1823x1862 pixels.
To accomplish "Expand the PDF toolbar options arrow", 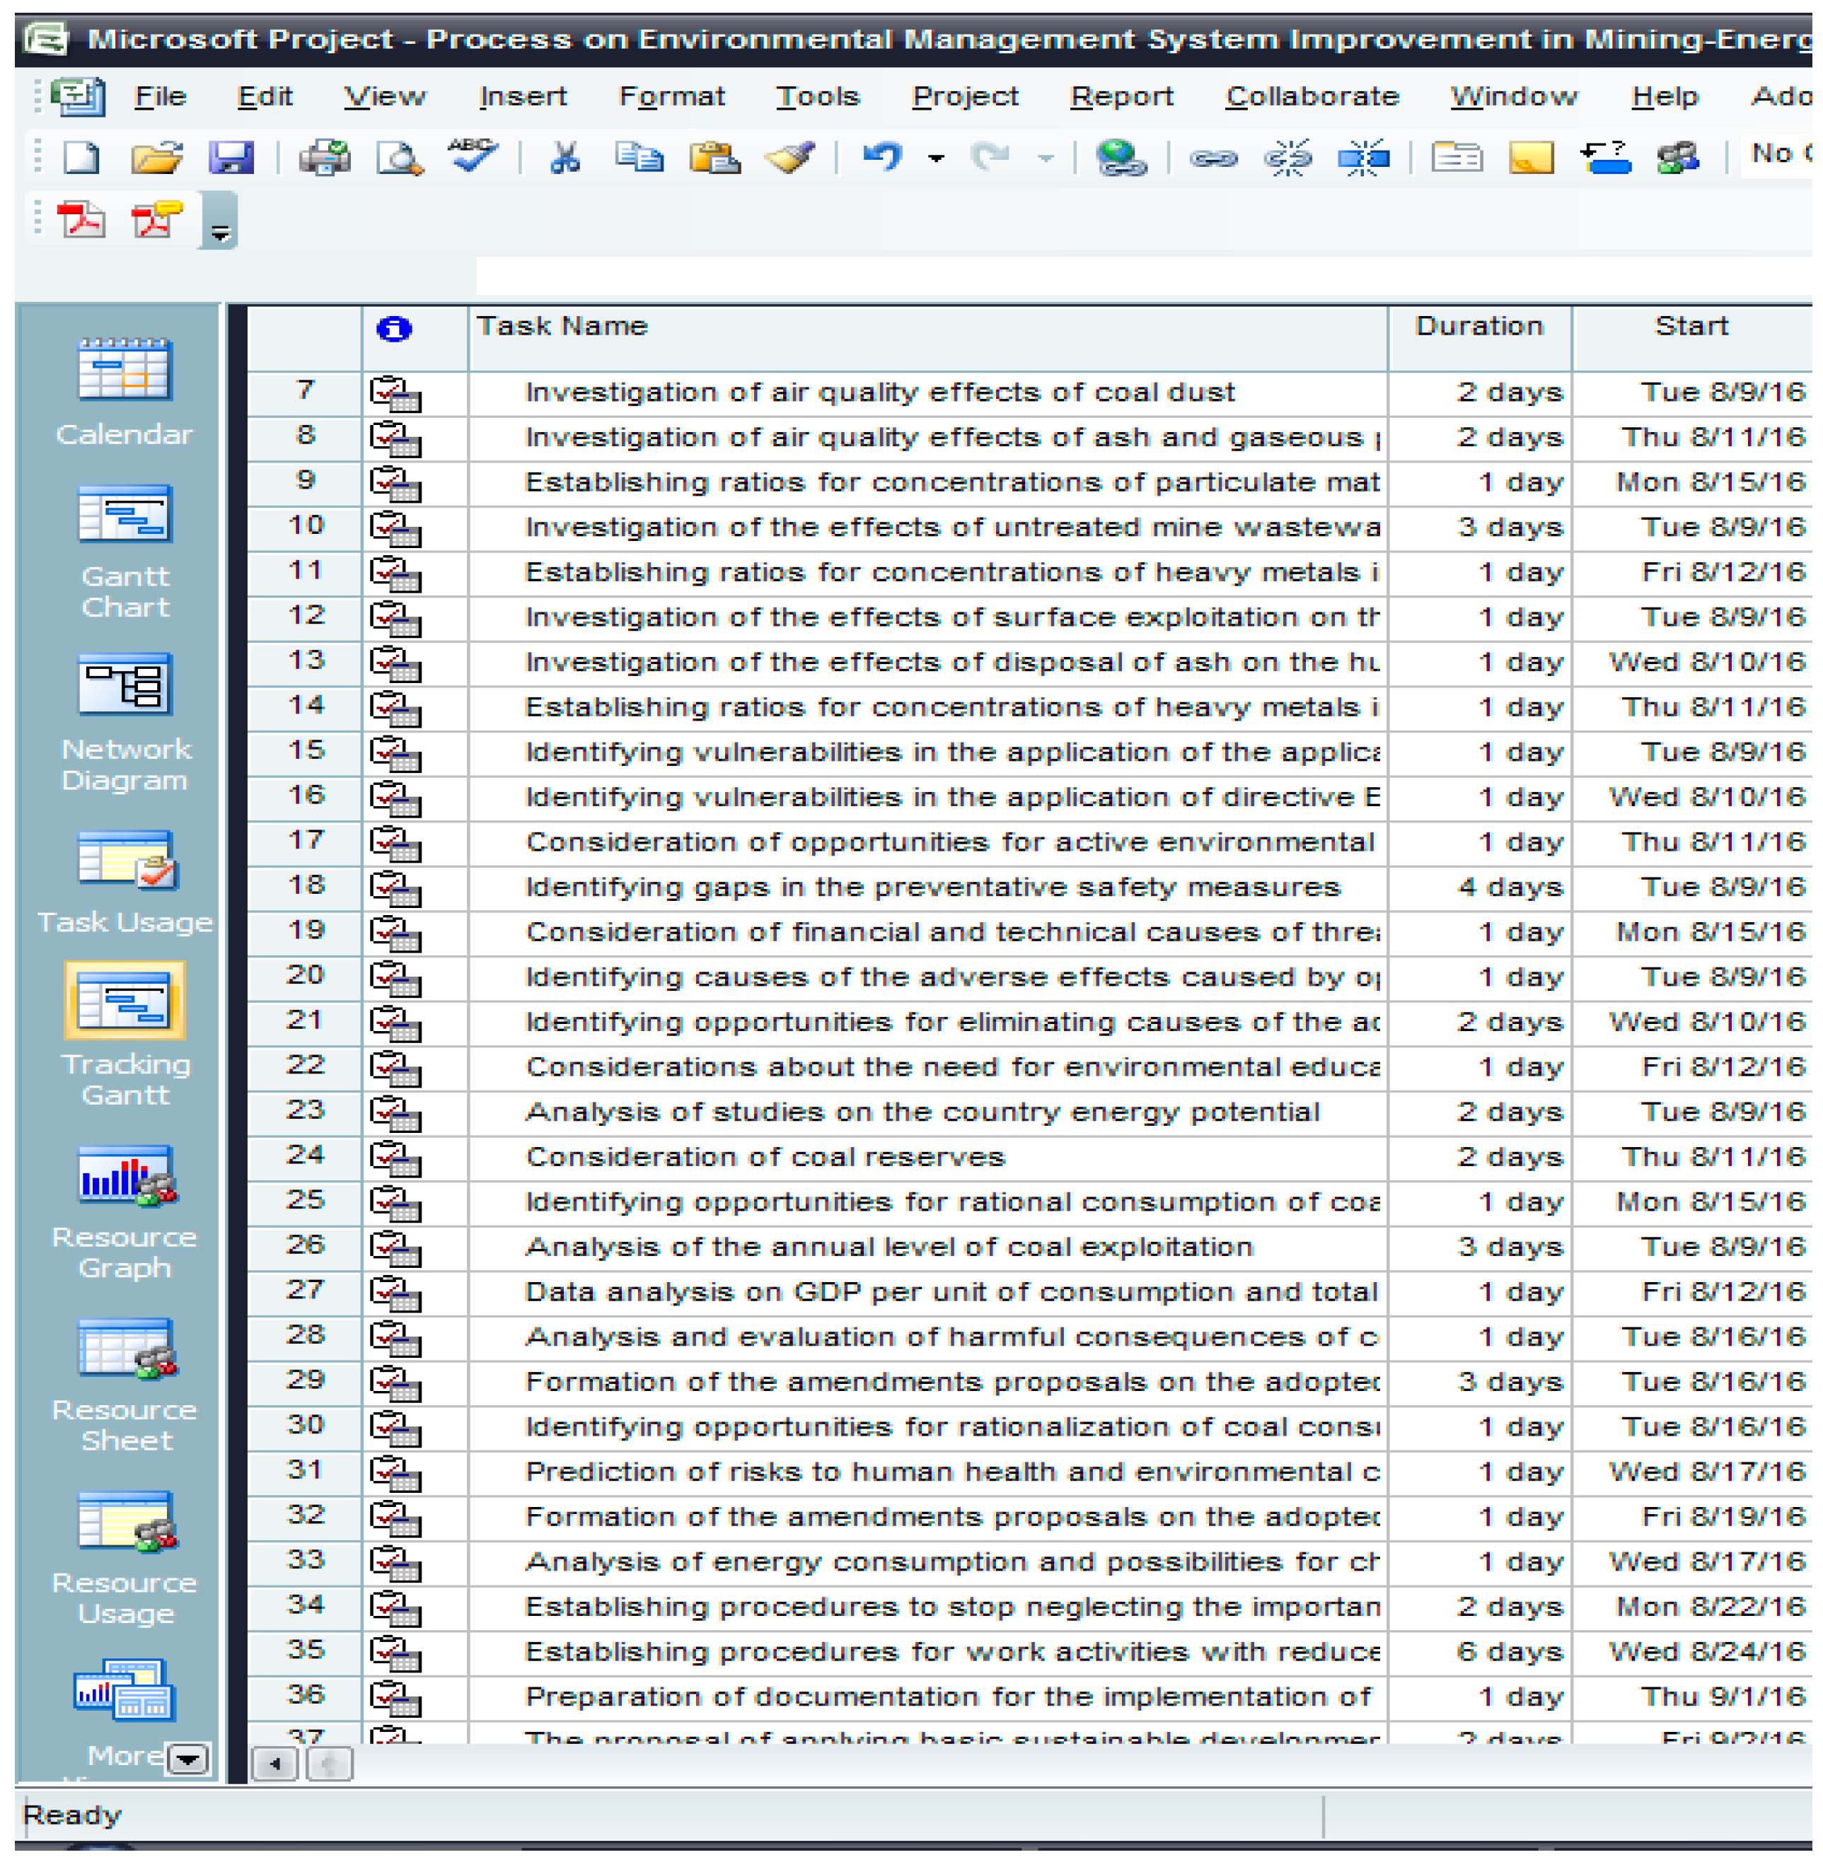I will click(220, 233).
